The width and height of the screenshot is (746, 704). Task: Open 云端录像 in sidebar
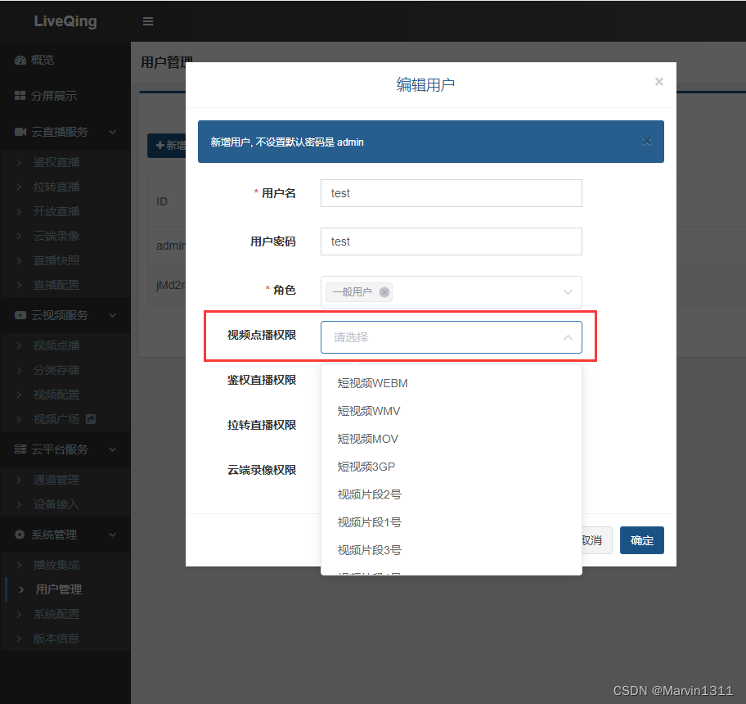click(56, 236)
